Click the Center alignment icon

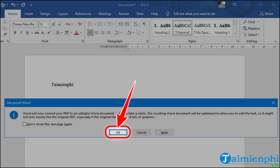pos(96,33)
